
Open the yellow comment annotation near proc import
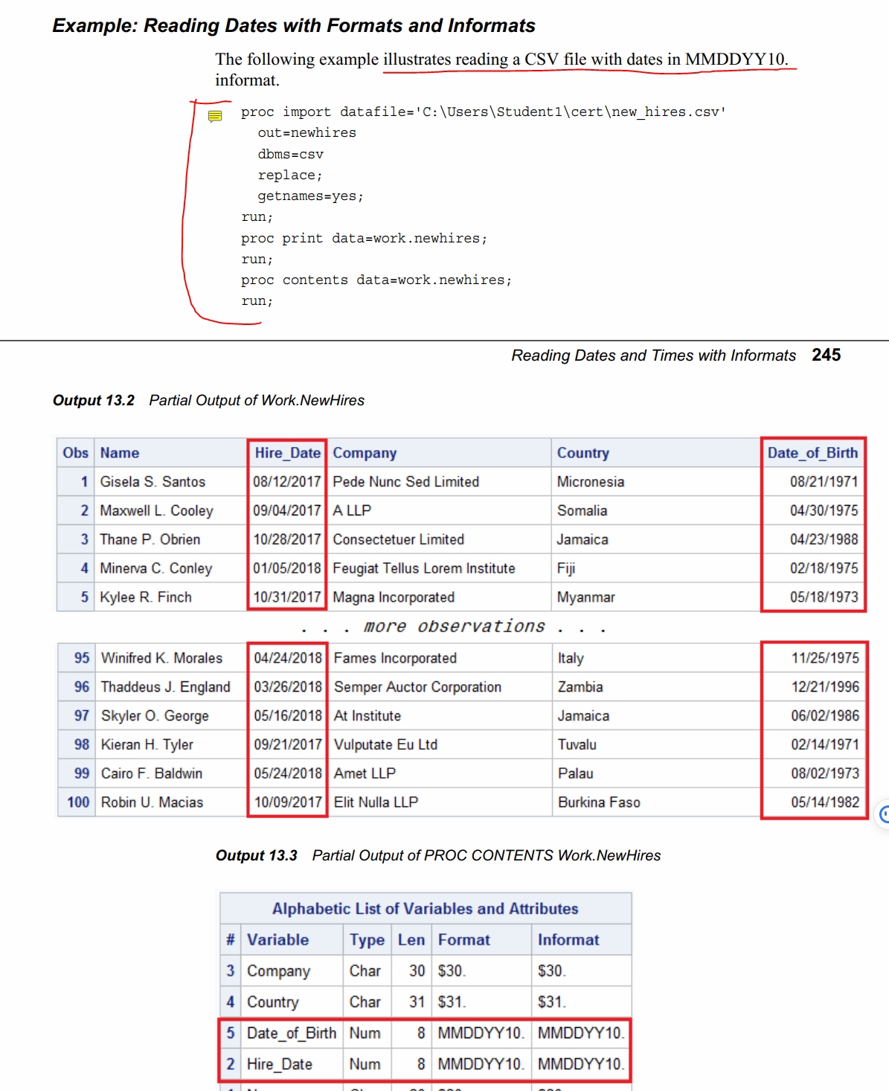pos(216,115)
